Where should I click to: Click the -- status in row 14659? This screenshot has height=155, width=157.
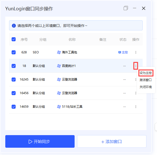point(124,107)
